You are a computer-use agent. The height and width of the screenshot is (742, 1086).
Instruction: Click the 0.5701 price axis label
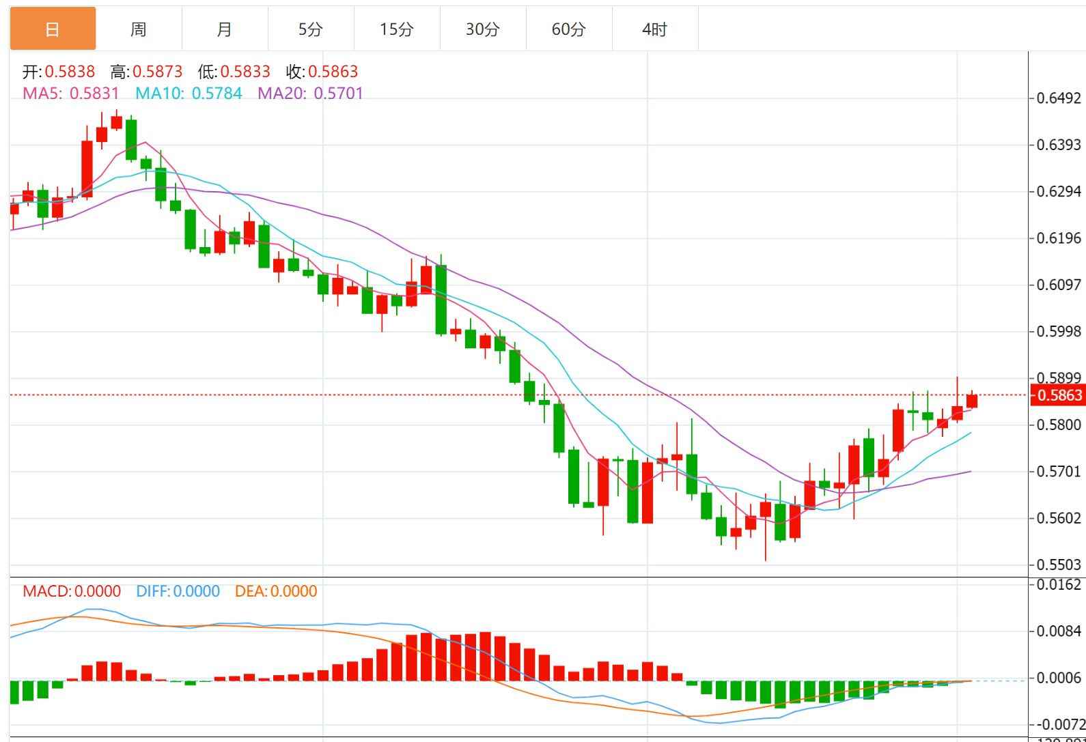pos(1059,472)
